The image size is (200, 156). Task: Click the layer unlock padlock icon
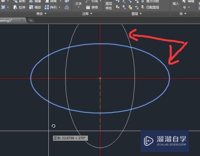point(137,7)
